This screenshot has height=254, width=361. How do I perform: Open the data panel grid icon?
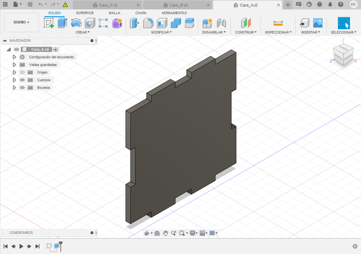click(5, 4)
